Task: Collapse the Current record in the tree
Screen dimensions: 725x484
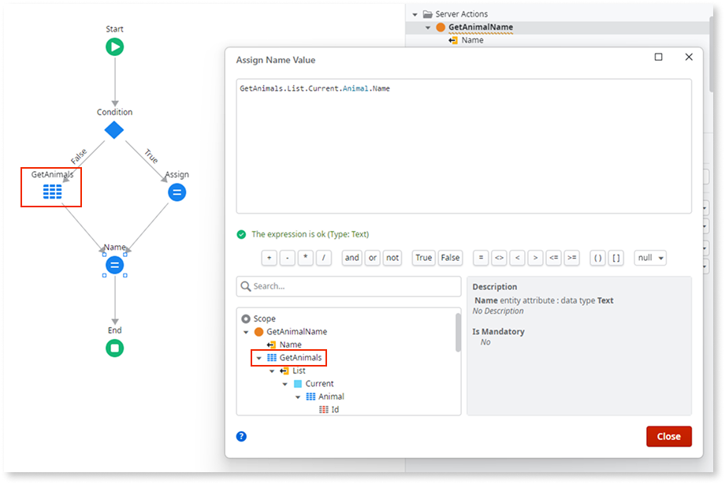Action: coord(285,383)
